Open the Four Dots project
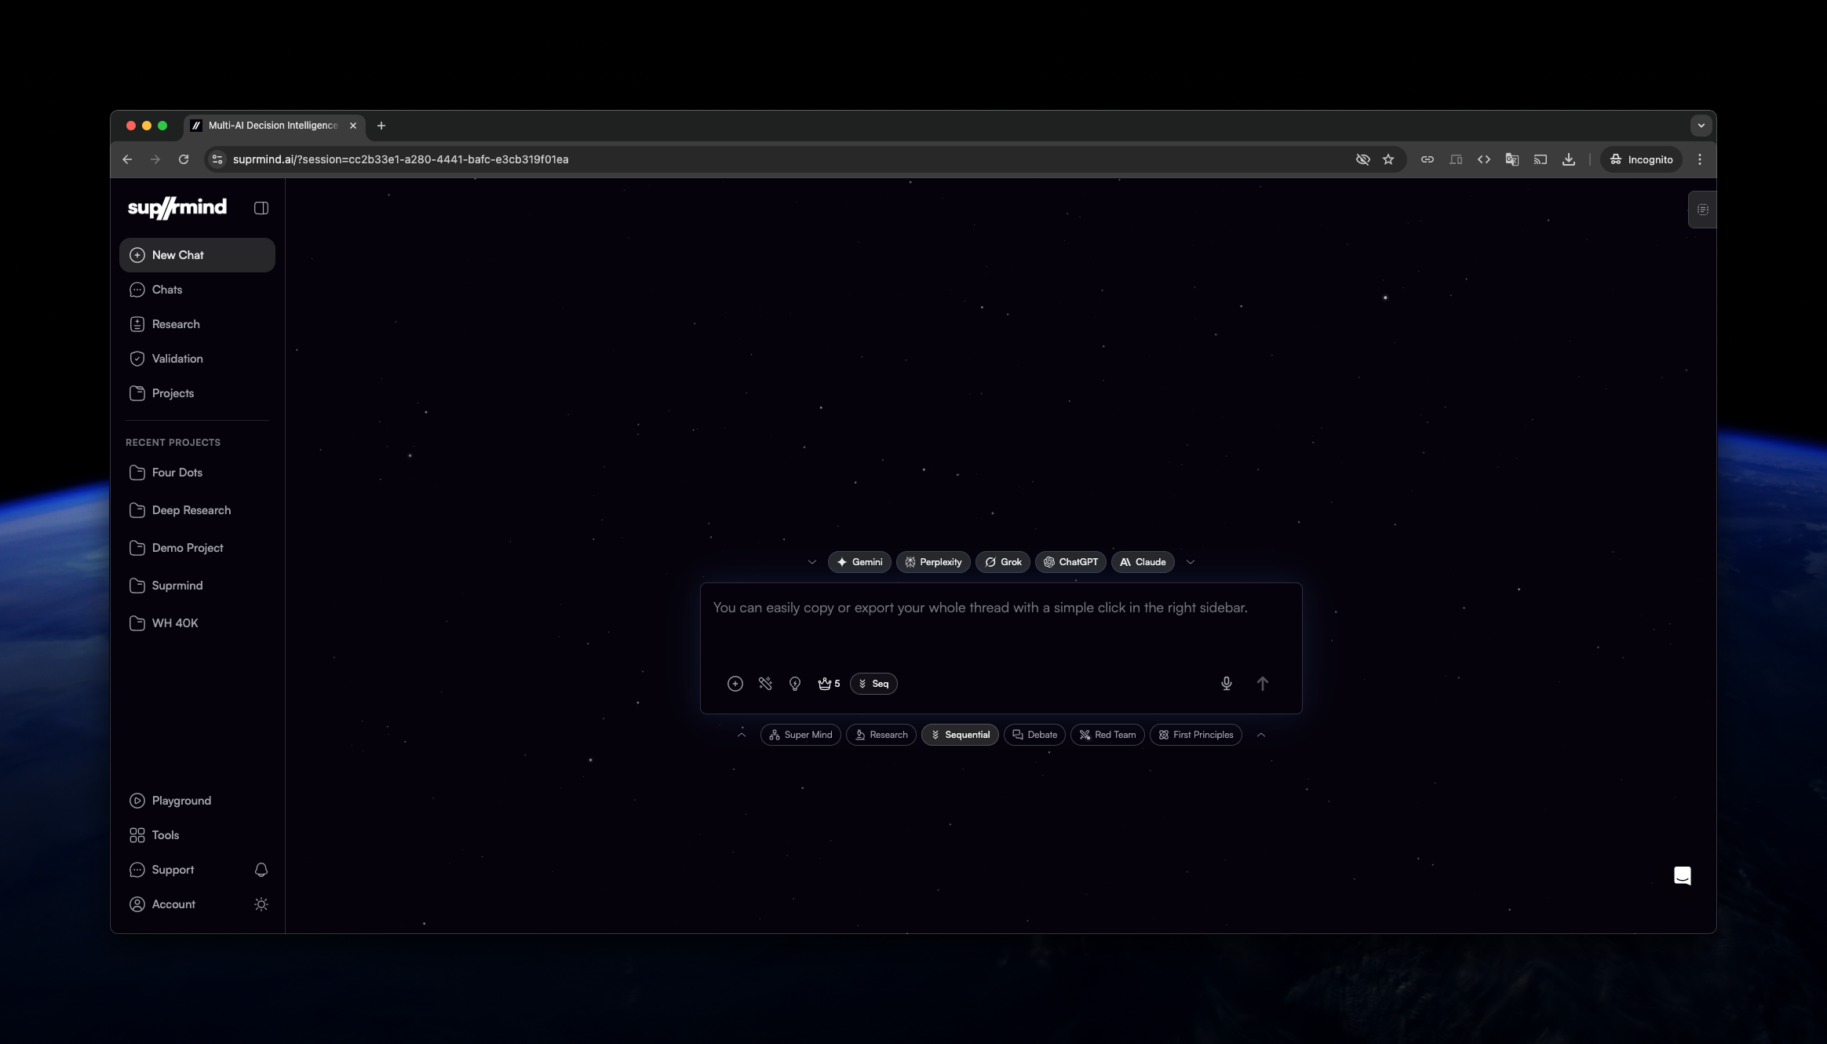1827x1044 pixels. [x=197, y=473]
